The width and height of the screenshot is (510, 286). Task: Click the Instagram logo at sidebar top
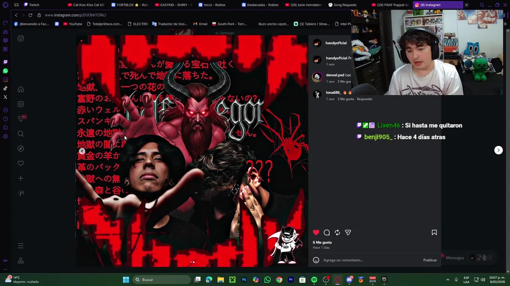coord(21,39)
